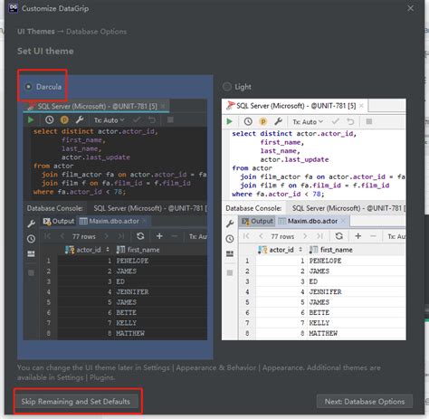The height and width of the screenshot is (419, 429).
Task: Click the Light preview thumbnail image
Action: (x=314, y=220)
